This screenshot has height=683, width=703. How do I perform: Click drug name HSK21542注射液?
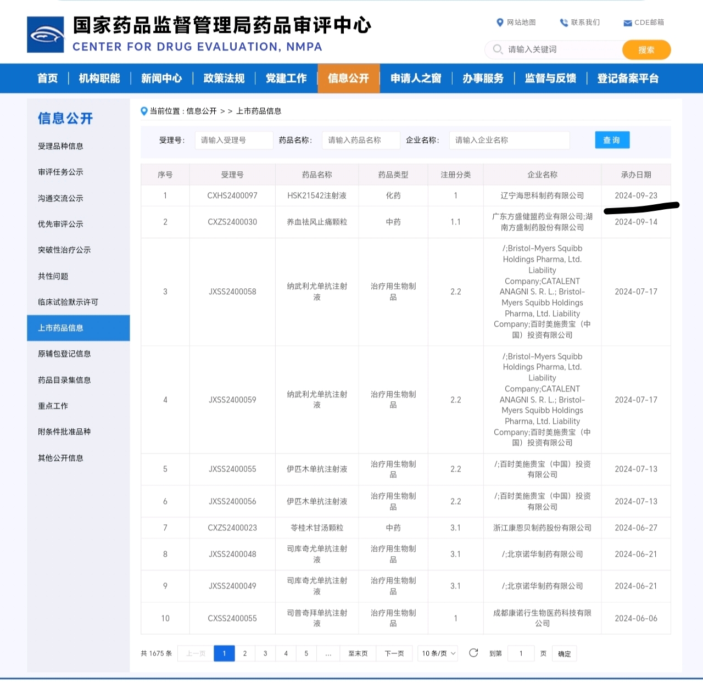317,195
